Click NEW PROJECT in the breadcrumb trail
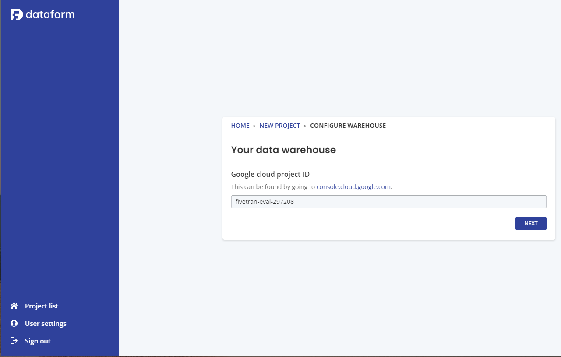Screen dimensions: 561x357 pyautogui.click(x=280, y=126)
